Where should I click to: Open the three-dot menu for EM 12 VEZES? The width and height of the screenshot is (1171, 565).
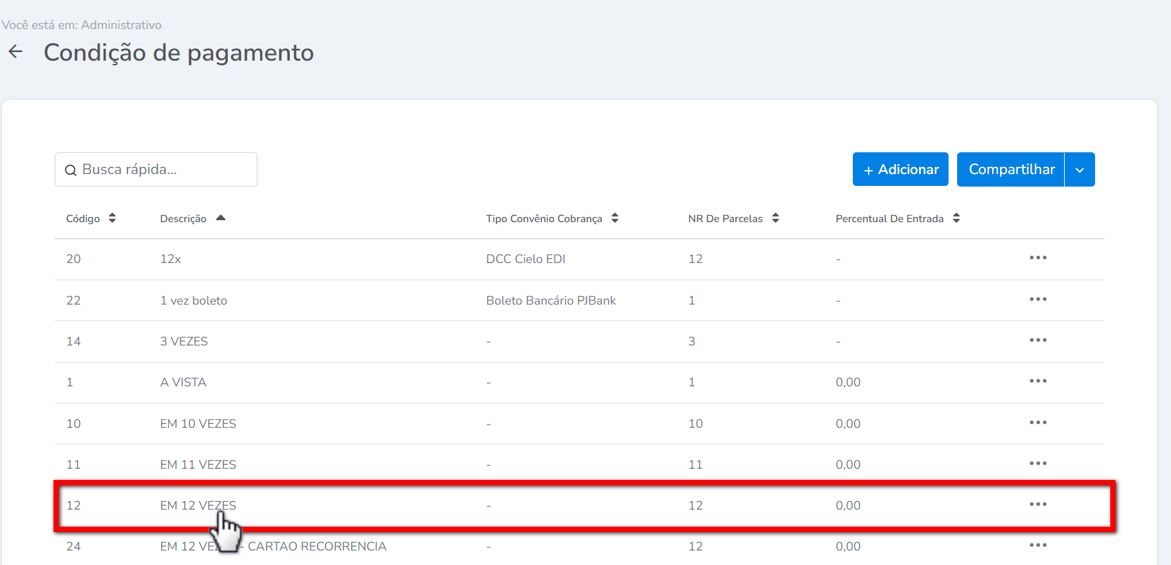tap(1038, 504)
